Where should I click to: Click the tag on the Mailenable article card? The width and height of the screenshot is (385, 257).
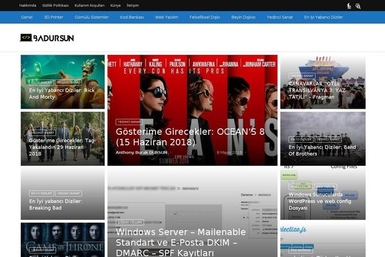coord(130,222)
